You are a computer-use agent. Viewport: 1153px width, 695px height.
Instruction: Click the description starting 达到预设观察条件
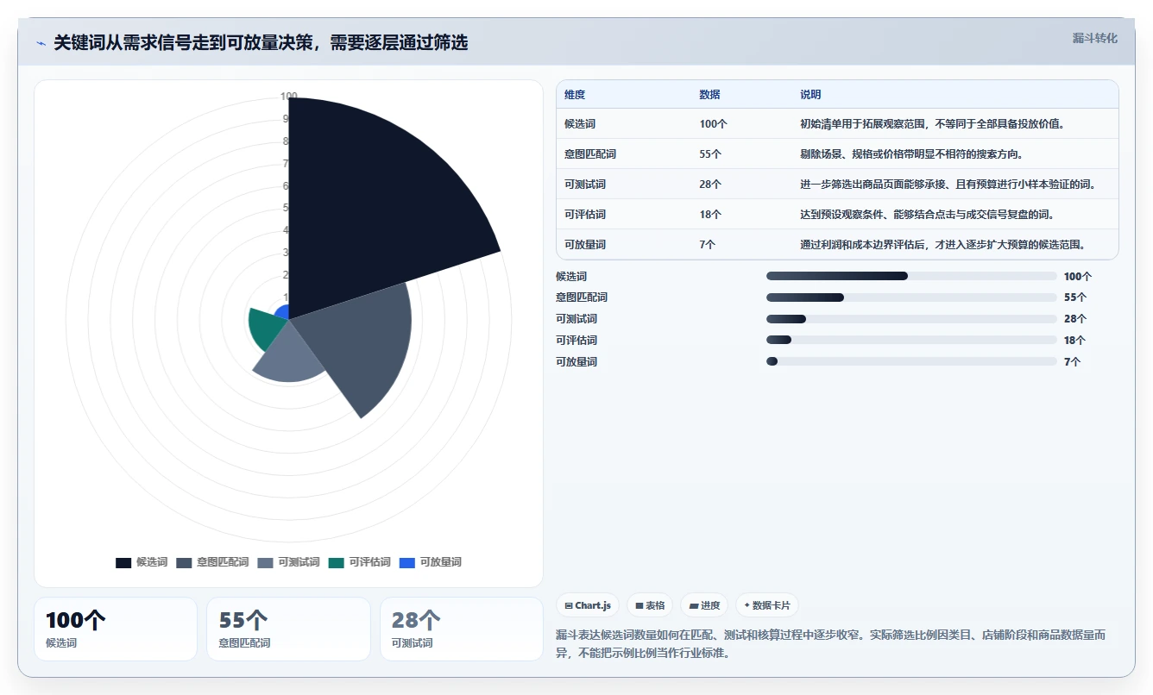928,215
